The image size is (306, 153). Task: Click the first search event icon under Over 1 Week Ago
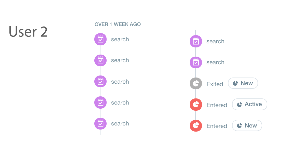100,39
